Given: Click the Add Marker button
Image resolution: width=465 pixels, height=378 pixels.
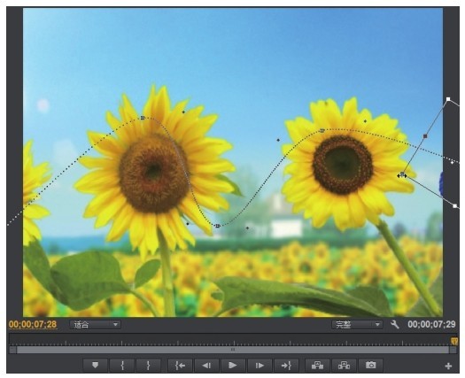Looking at the screenshot, I should [95, 365].
